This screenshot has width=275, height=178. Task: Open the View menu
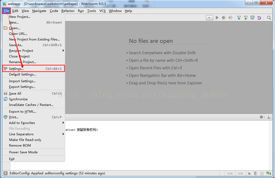pos(25,11)
